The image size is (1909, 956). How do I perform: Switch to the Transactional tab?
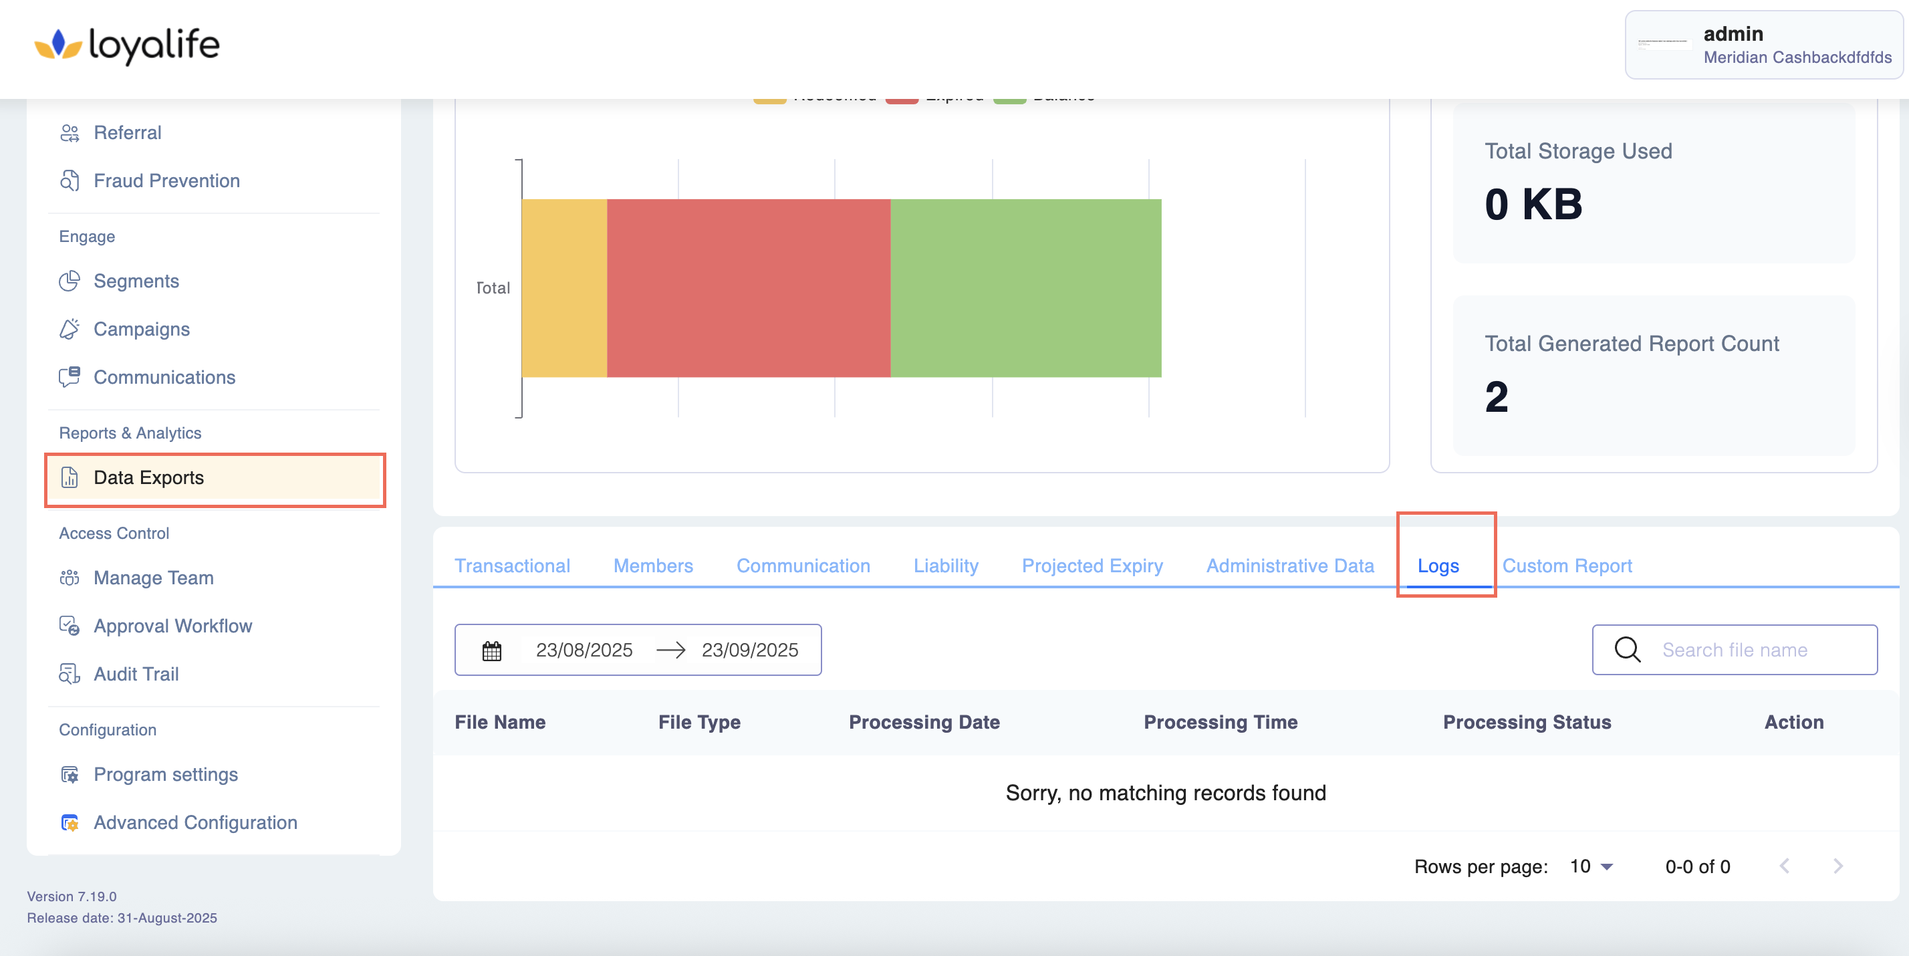[512, 566]
